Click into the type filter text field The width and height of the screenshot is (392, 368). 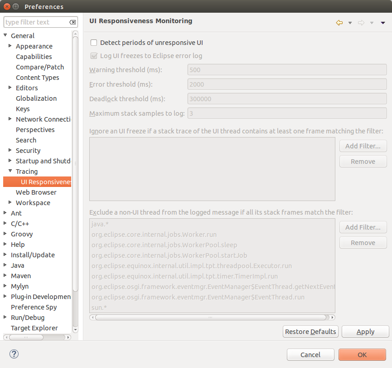tap(36, 22)
